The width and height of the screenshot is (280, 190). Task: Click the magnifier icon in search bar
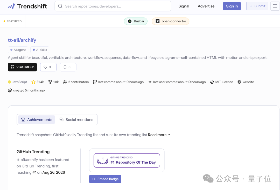pyautogui.click(x=60, y=6)
